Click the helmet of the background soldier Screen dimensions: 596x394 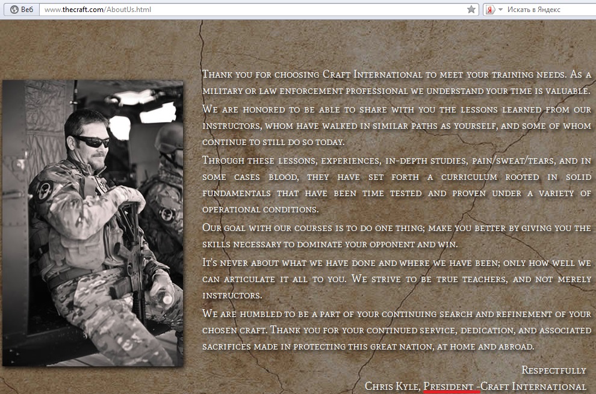click(x=167, y=137)
